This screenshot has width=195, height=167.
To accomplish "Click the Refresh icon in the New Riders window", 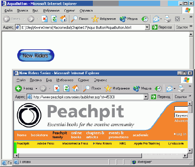I will tap(66, 88).
